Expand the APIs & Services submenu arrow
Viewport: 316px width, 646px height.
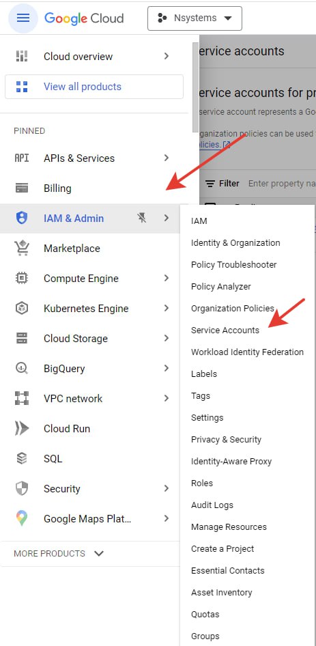click(167, 158)
